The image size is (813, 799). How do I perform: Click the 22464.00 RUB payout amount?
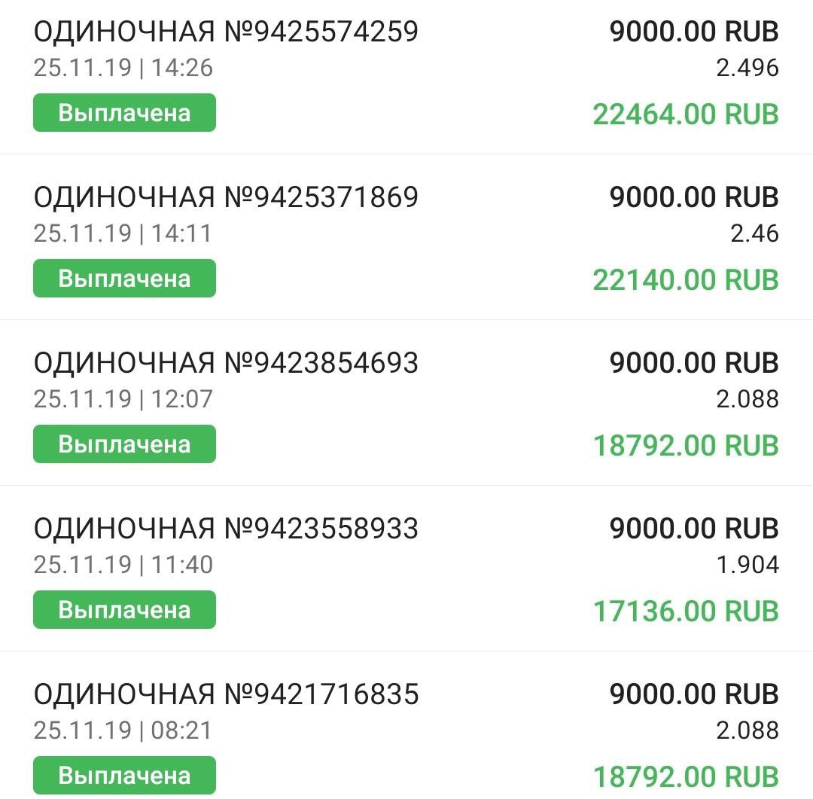click(685, 114)
